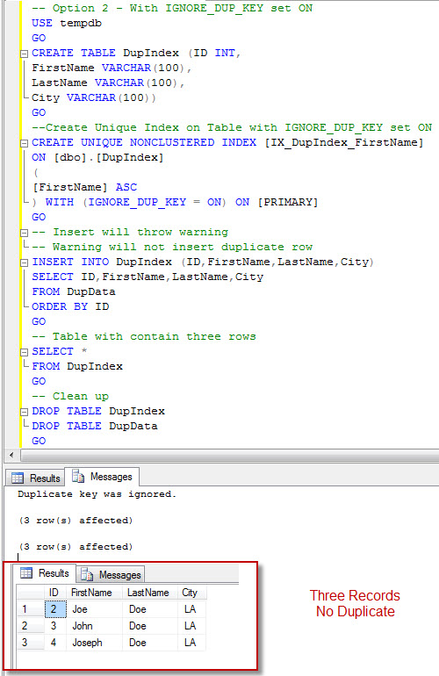This screenshot has width=439, height=676.
Task: Collapse the DROP TABLE DupIndex block
Action: [25, 412]
